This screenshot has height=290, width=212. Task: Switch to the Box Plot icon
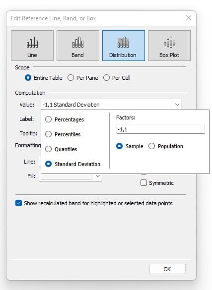(x=169, y=46)
